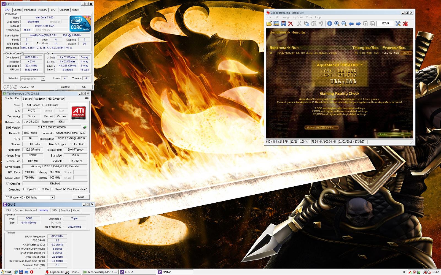Open previous page icon in IrfanView toolbar
The height and width of the screenshot is (275, 441).
[365, 24]
